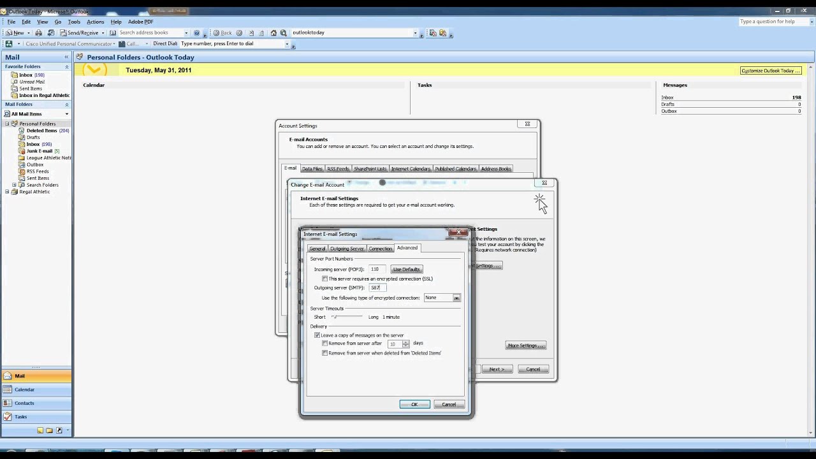Image resolution: width=816 pixels, height=459 pixels.
Task: Expand the Regal Athletic tree node
Action: (7, 192)
